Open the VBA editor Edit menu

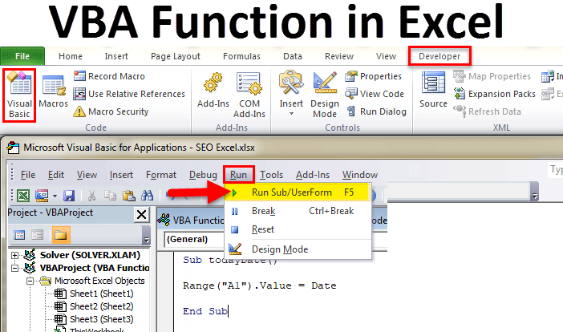click(x=56, y=175)
